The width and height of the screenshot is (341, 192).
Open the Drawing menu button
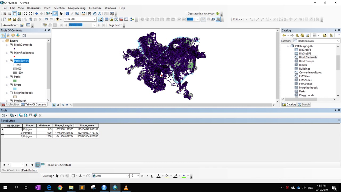tap(48, 176)
